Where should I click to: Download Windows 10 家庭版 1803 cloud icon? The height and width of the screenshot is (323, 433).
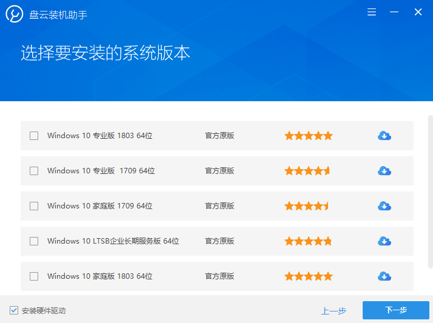click(x=384, y=276)
